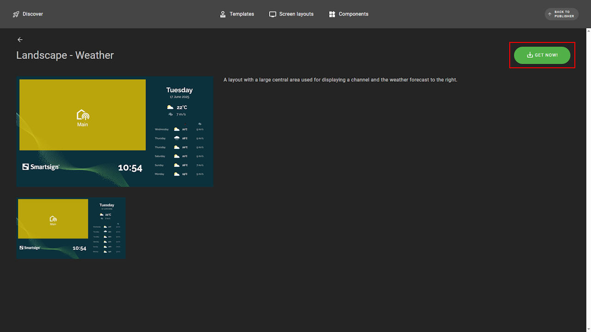Click the Discover rocket icon
Viewport: 591px width, 332px height.
pyautogui.click(x=16, y=14)
